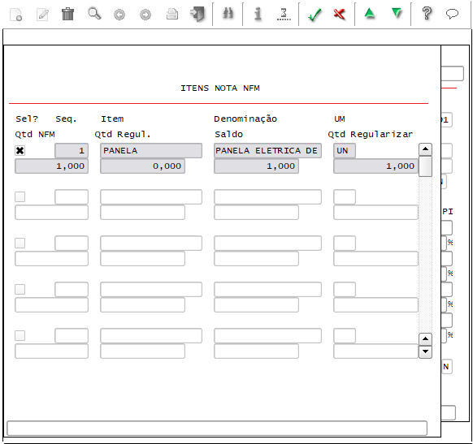Viewport: 473px width, 444px height.
Task: Open help with the question mark icon
Action: (427, 13)
